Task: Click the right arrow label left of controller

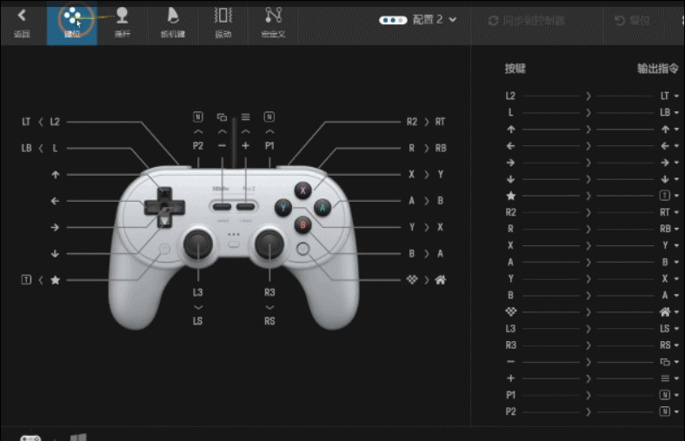Action: (x=55, y=227)
